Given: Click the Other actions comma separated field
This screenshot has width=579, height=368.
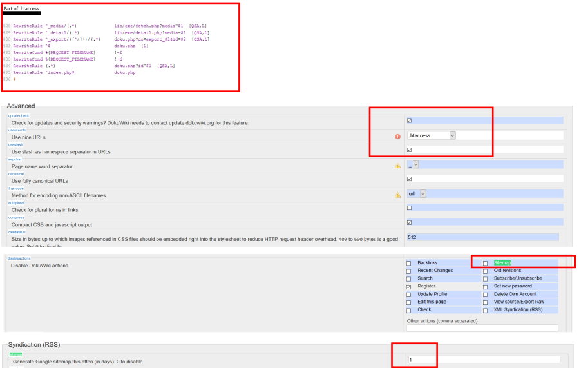Looking at the screenshot, I should 482,328.
